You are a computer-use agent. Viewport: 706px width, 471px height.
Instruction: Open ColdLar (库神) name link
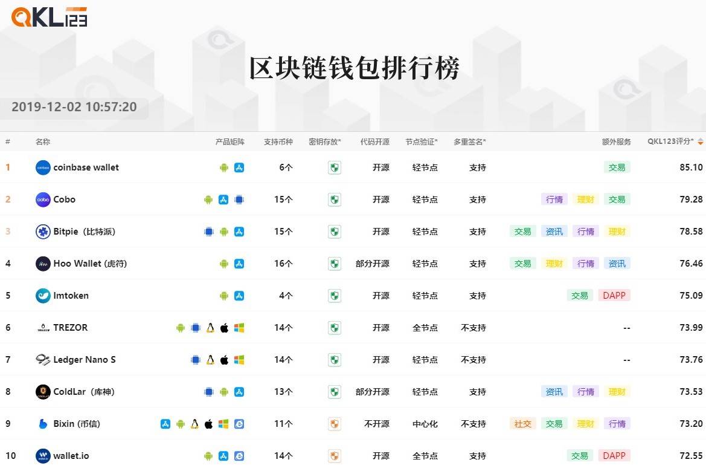pos(84,392)
